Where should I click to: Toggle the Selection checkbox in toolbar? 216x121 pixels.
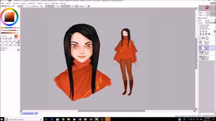(x=32, y=6)
